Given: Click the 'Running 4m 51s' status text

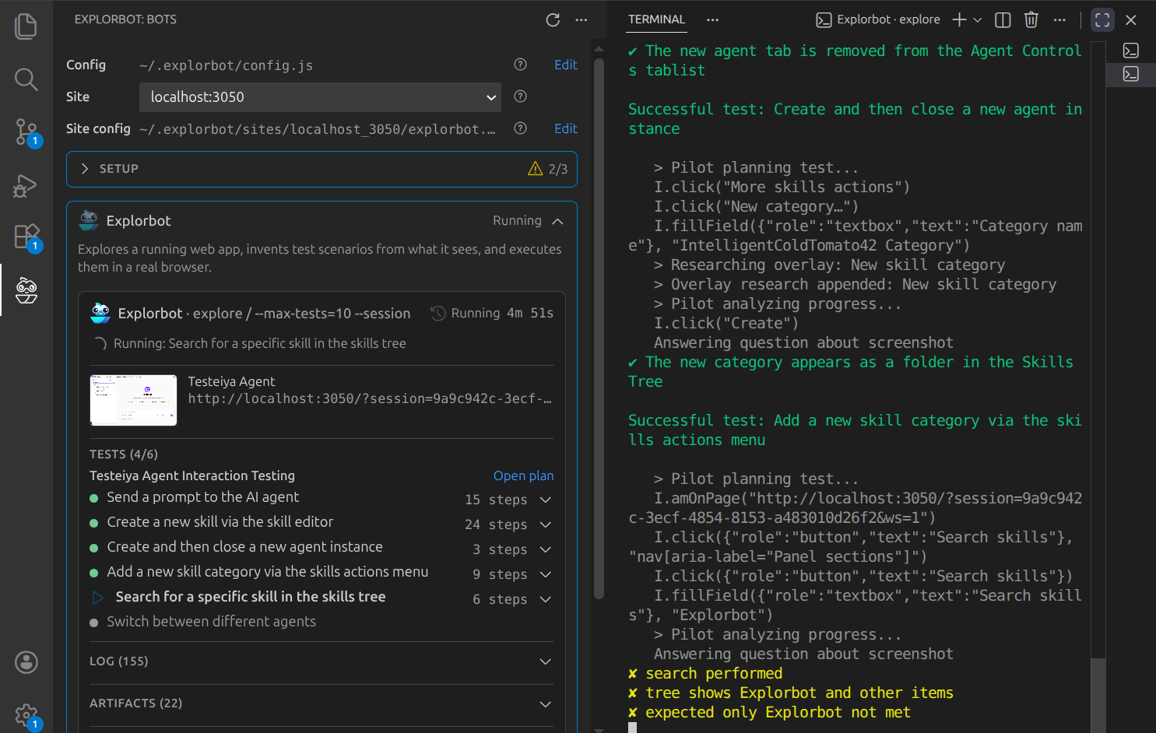Looking at the screenshot, I should pyautogui.click(x=502, y=313).
